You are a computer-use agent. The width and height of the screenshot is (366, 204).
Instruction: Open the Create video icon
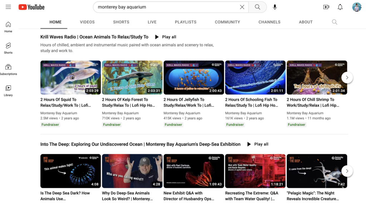pyautogui.click(x=326, y=7)
